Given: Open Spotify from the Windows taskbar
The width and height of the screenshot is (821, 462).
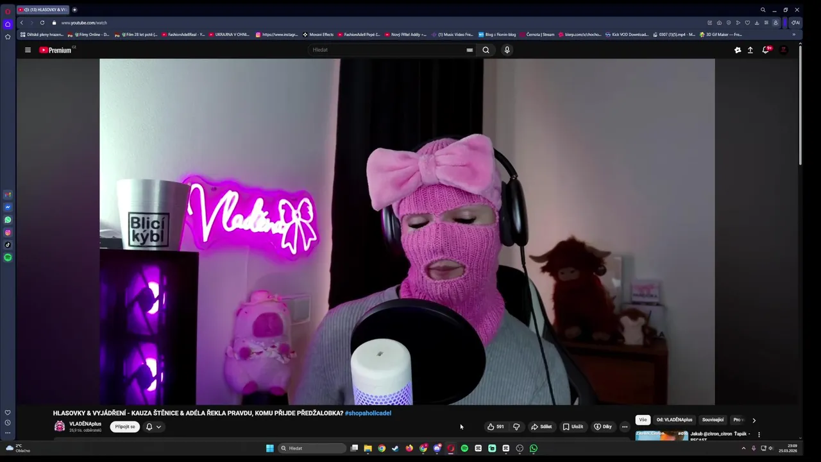Looking at the screenshot, I should 464,449.
